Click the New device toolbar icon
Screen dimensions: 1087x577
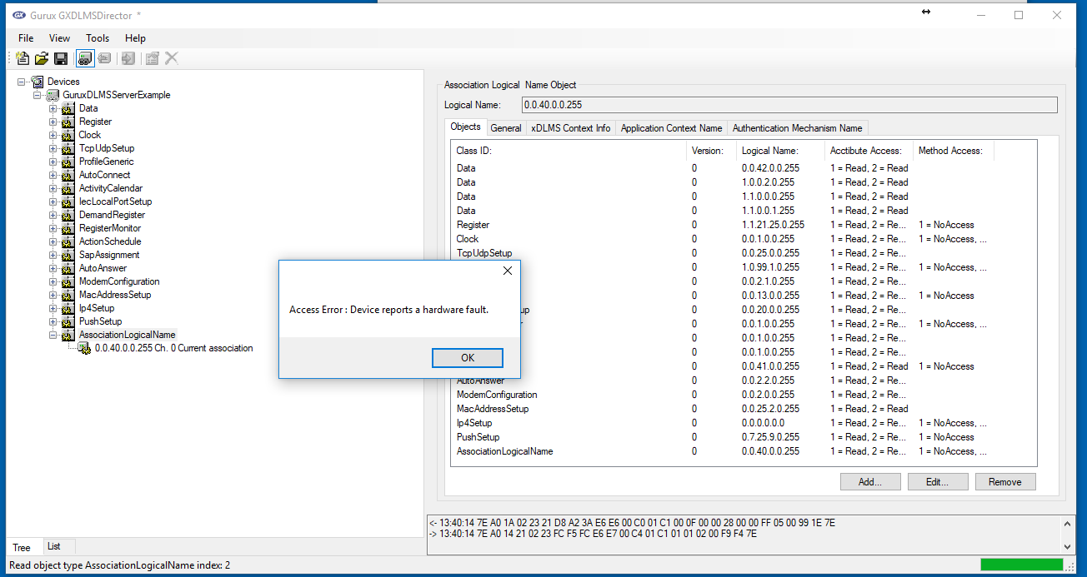[23, 58]
